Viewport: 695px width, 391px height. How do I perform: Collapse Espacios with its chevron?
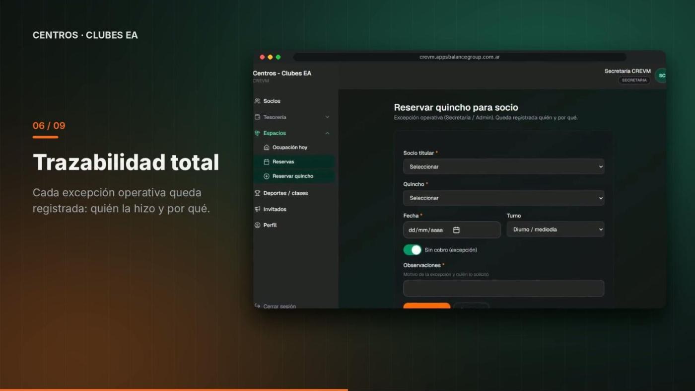click(327, 133)
